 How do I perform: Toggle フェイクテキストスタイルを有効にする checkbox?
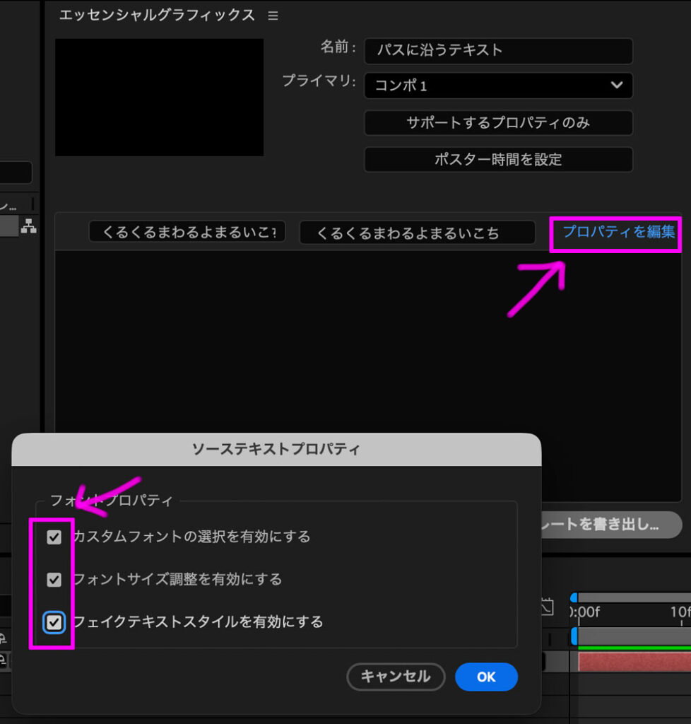point(54,621)
